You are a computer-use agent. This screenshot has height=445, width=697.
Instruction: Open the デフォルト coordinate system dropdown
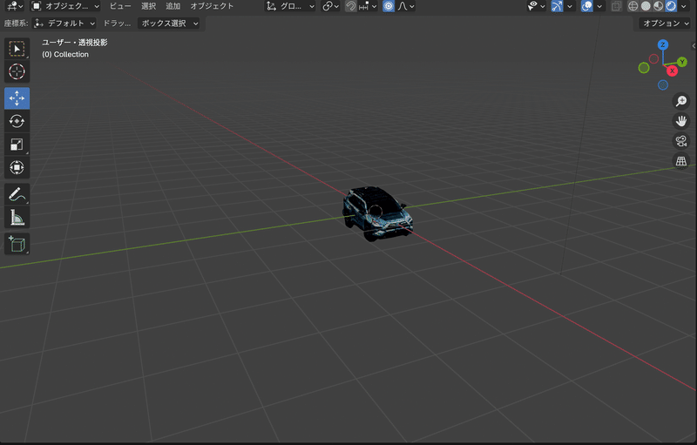[64, 24]
